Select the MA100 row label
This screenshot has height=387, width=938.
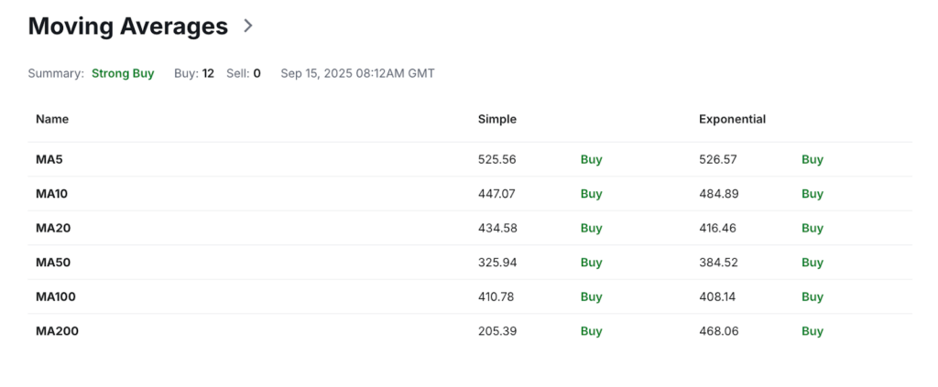(55, 296)
